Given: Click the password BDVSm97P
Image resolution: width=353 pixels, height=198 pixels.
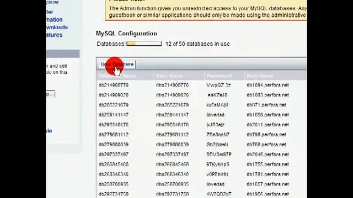Looking at the screenshot, I should click(x=219, y=155).
